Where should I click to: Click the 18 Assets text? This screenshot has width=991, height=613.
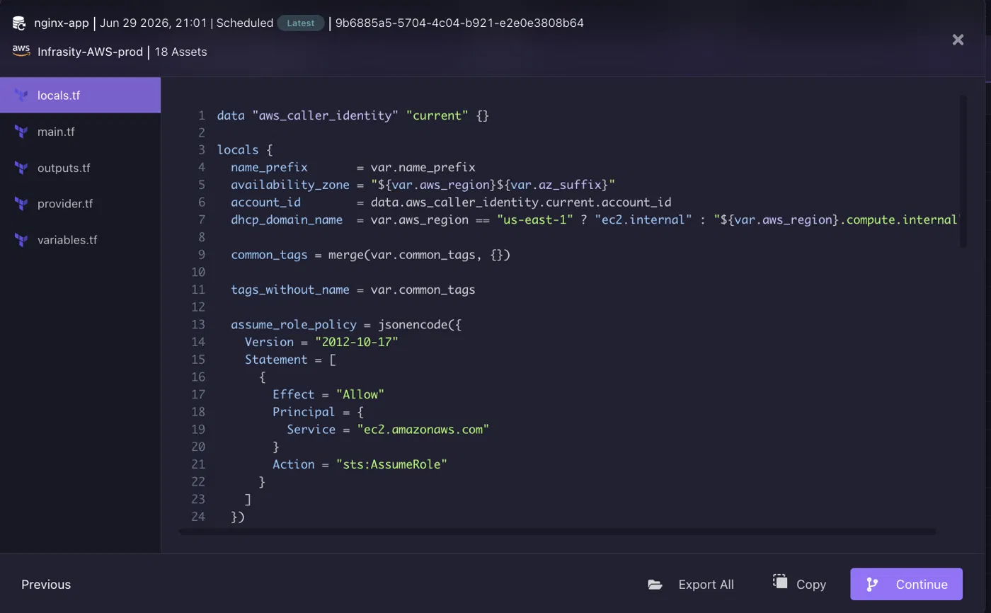coord(181,52)
